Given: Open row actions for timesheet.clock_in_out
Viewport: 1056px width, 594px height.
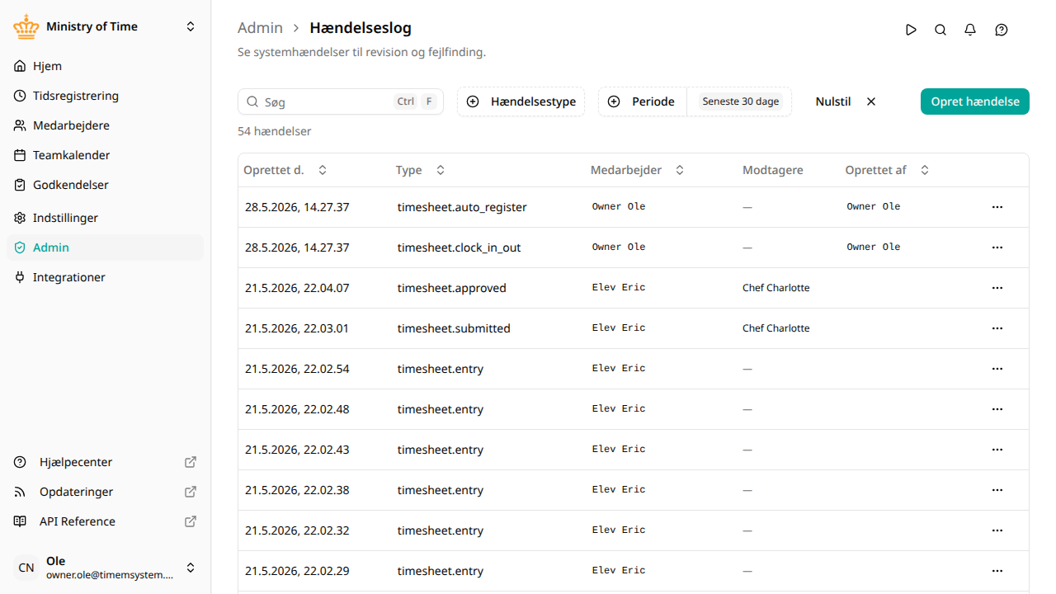Looking at the screenshot, I should (997, 247).
